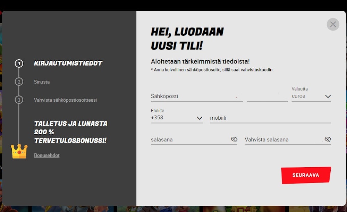Click the golden crown bonus icon
The image size is (347, 212).
[x=19, y=151]
